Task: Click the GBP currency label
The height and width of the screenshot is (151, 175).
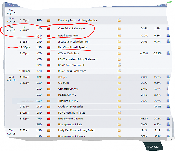Action: pyautogui.click(x=39, y=77)
